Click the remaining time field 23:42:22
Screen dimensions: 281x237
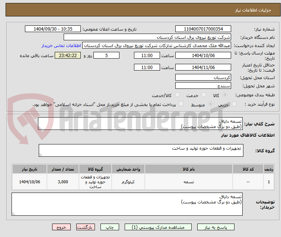68,55
